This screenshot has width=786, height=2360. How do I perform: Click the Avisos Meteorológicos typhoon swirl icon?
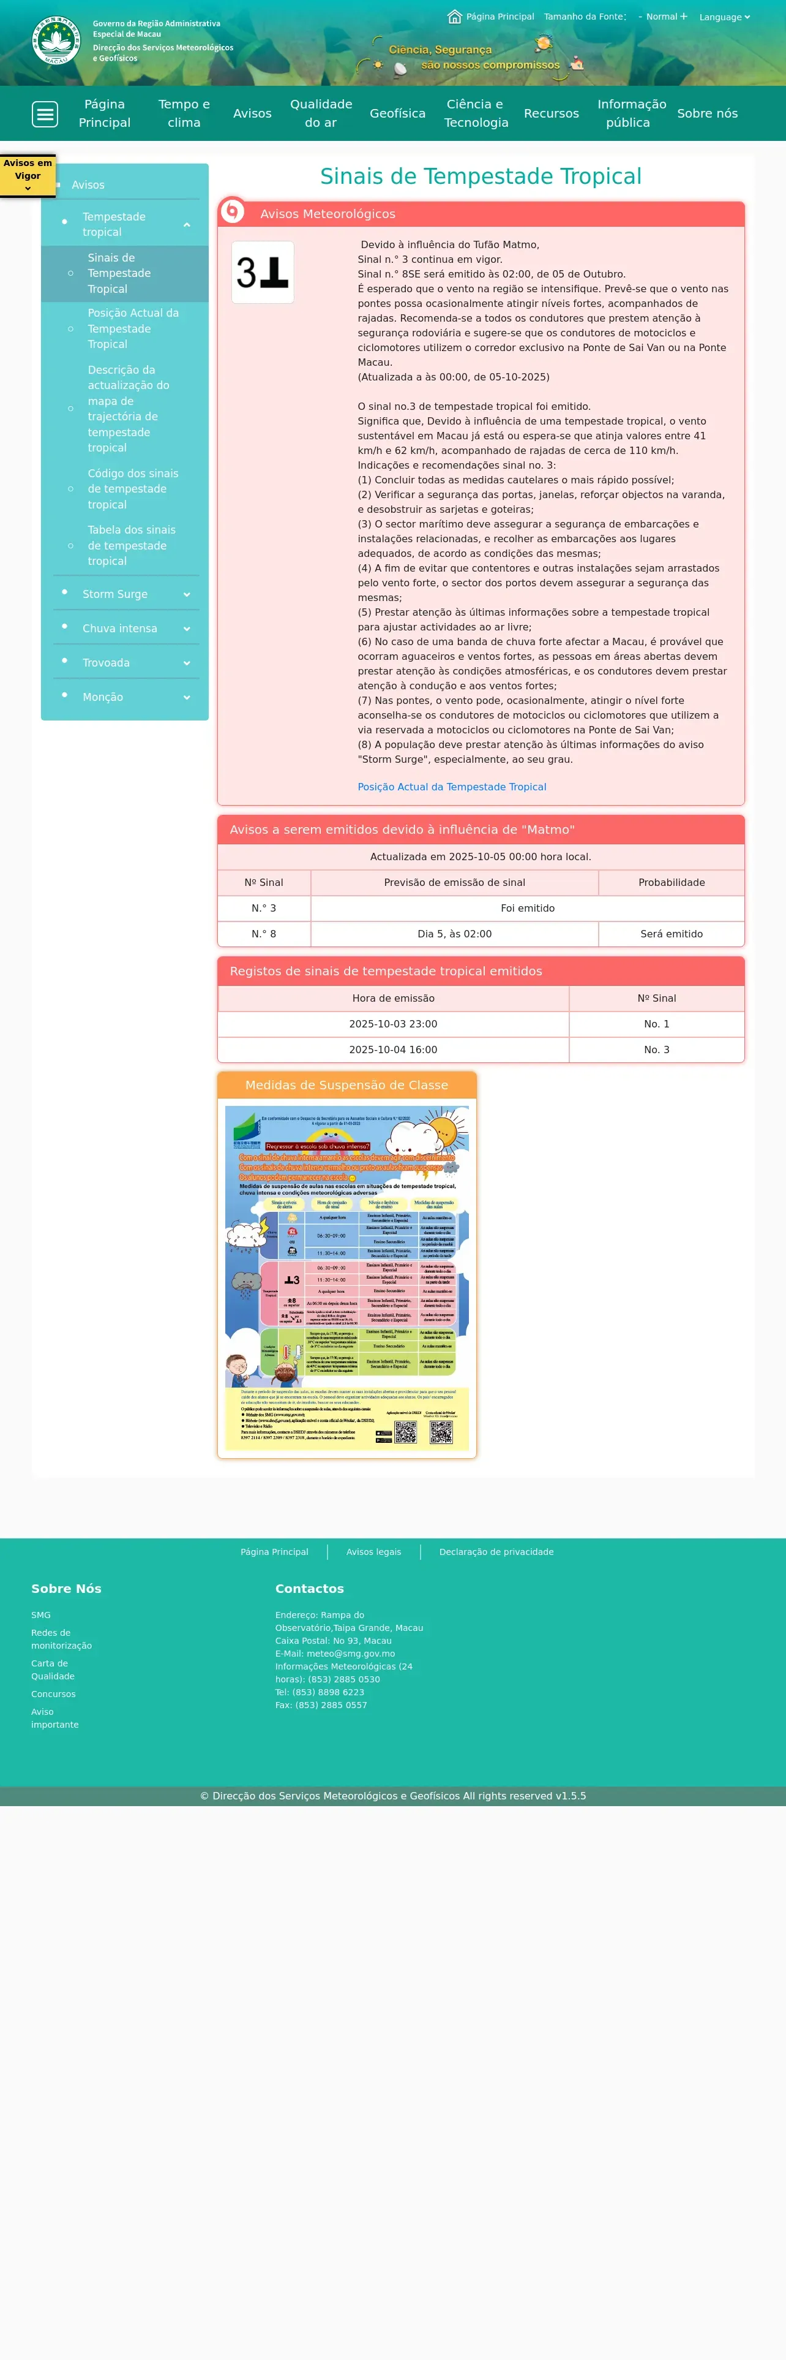[x=233, y=211]
